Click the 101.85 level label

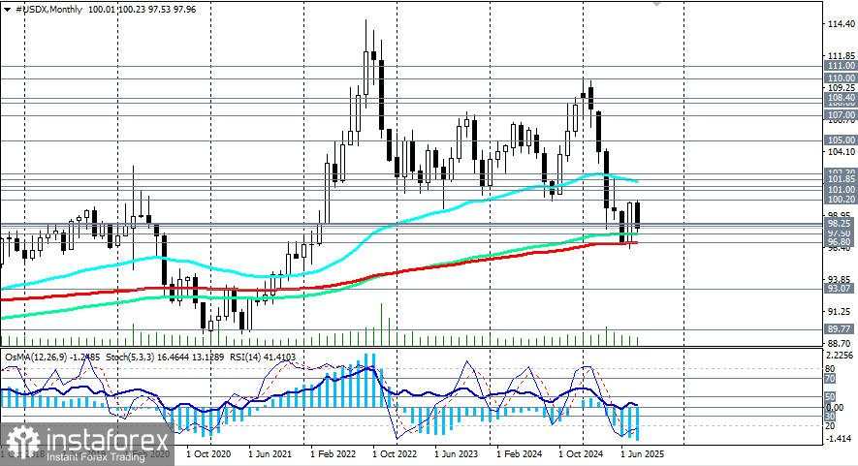tap(841, 179)
